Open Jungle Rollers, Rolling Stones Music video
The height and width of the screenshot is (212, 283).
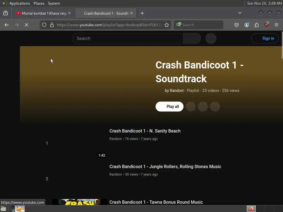pyautogui.click(x=165, y=166)
